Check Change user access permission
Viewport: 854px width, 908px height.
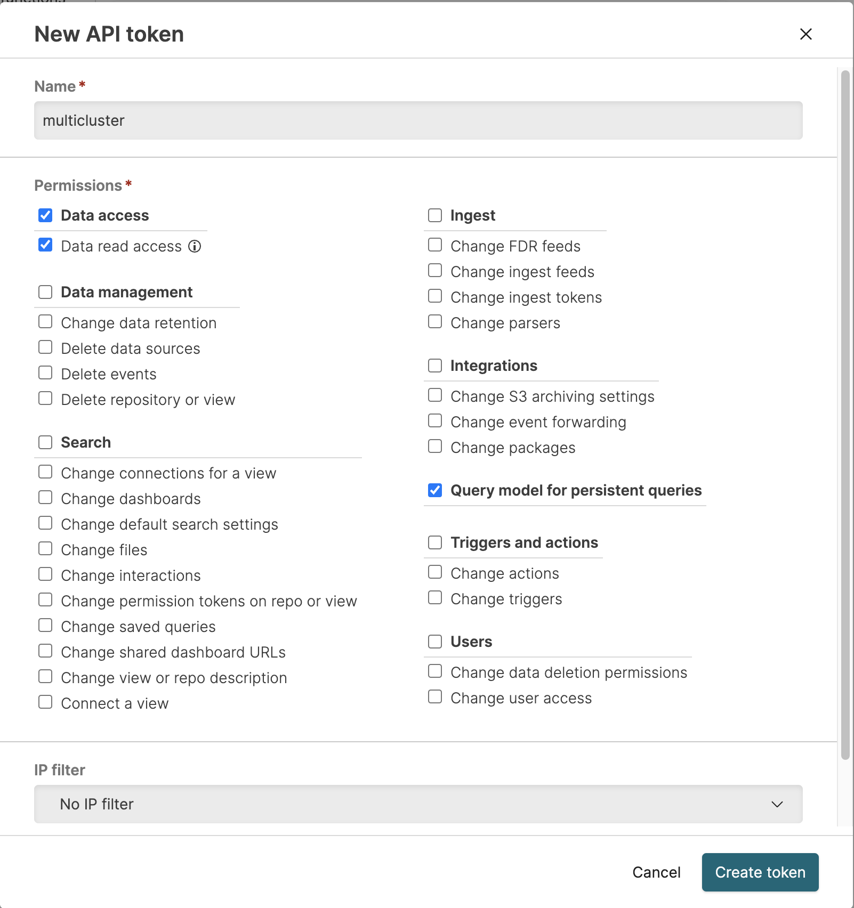[435, 697]
